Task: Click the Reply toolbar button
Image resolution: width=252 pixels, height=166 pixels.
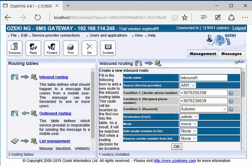Action: 33,48
